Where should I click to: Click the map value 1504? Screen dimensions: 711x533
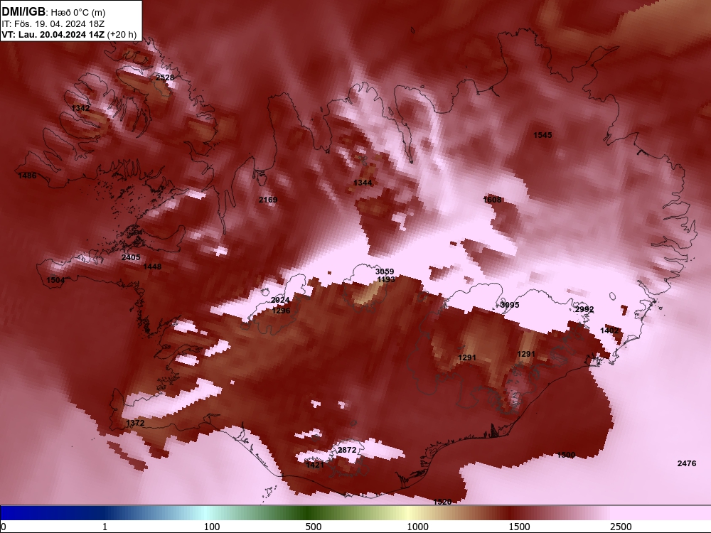[x=55, y=280]
